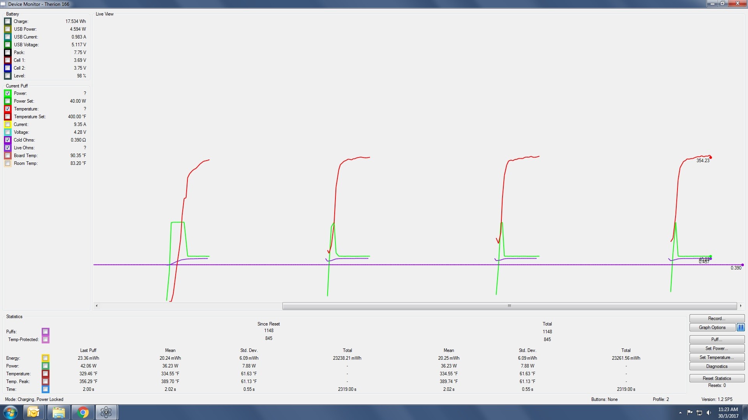The height and width of the screenshot is (420, 748).
Task: Enable the Power Set graph checkbox
Action: click(7, 101)
